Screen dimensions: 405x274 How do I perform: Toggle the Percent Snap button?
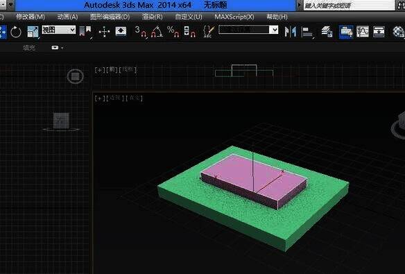pos(173,32)
